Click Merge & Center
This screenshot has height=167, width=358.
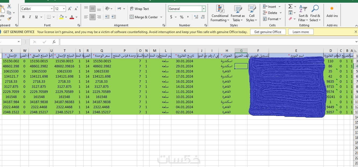144,17
